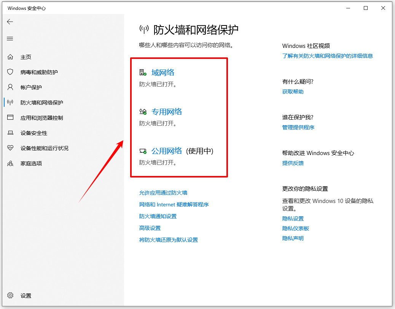Minimize the Windows 安全中心 window
Viewport: 395px width, 309px height.
coord(348,8)
